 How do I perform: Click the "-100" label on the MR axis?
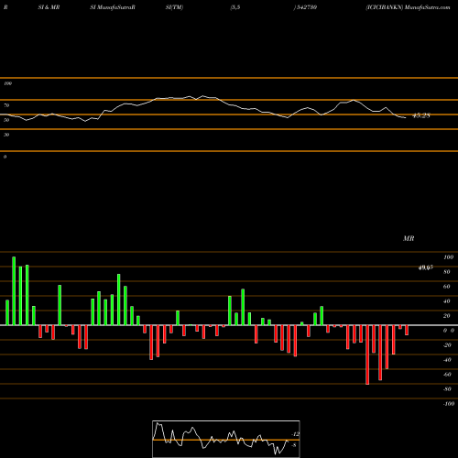pyautogui.click(x=449, y=404)
